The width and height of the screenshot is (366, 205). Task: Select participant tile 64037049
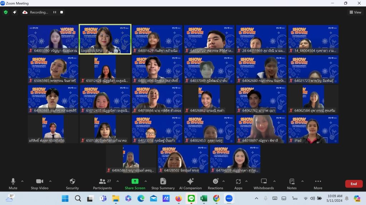point(209,69)
